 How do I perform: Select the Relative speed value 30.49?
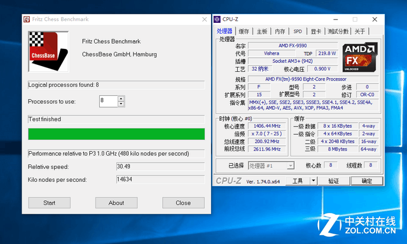(x=160, y=166)
